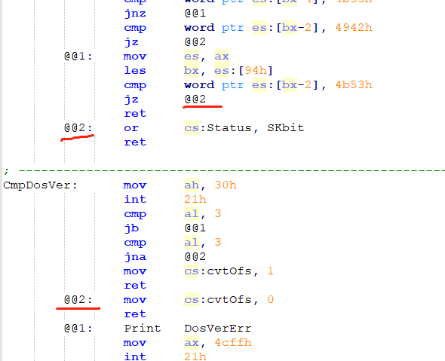Click the @@1 label before mov es, ax

(78, 57)
